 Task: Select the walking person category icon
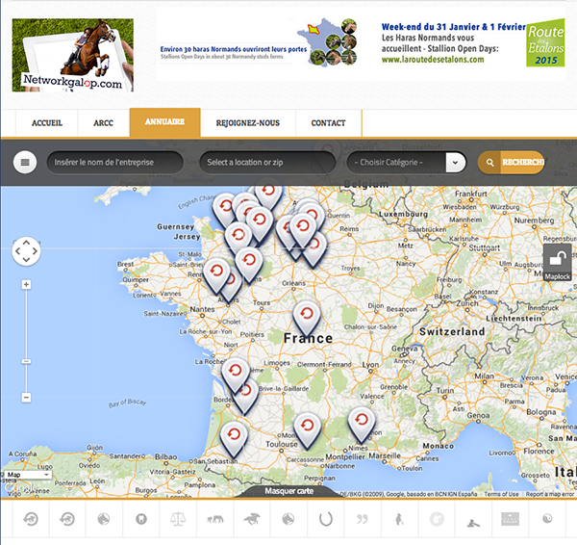[x=399, y=519]
